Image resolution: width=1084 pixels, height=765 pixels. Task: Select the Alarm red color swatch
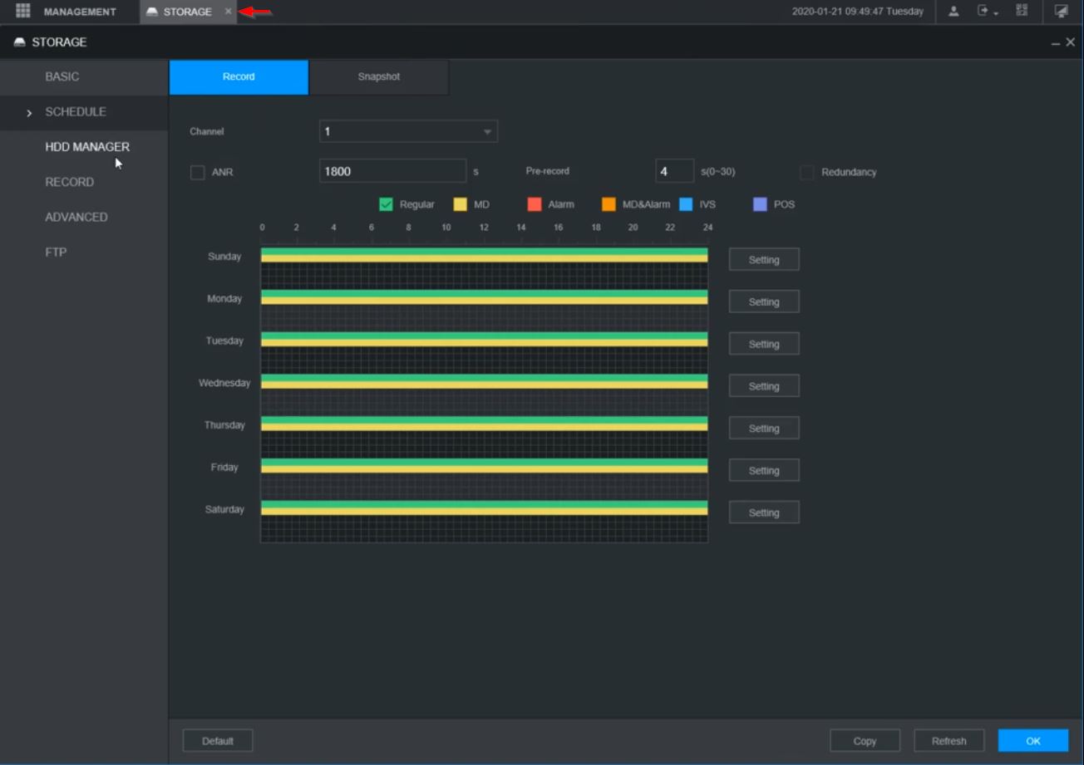coord(535,204)
